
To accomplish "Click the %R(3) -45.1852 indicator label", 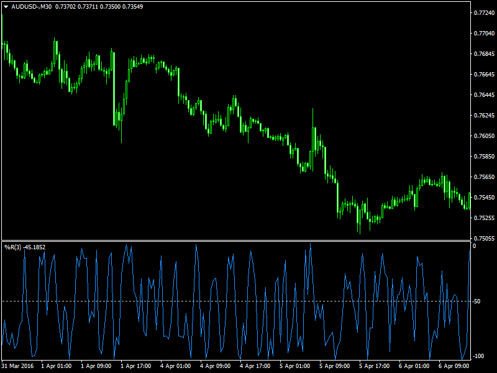I will point(25,247).
